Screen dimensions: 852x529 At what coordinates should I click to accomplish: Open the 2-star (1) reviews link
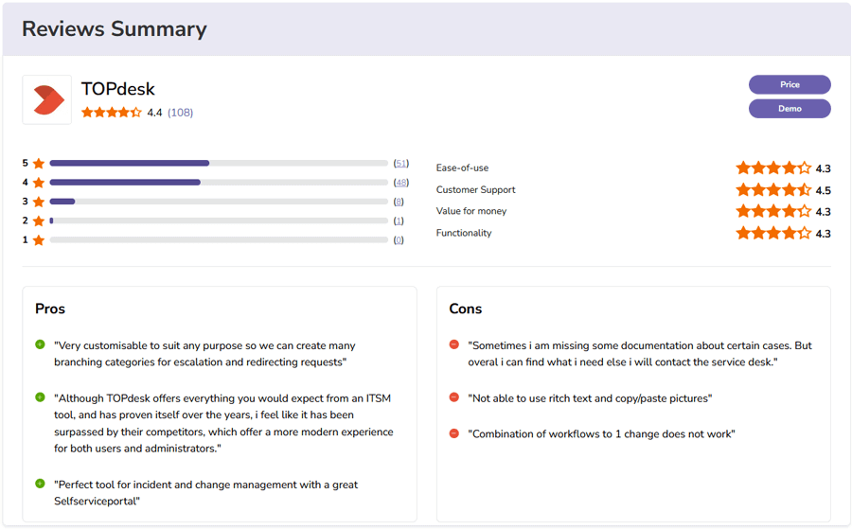pyautogui.click(x=399, y=220)
